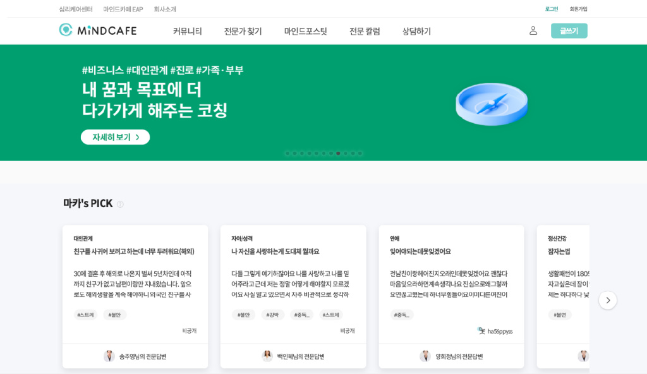Open post 친구를 사귀어 보려고 하는데 너무 두려워요(해외)
This screenshot has height=374, width=647.
pyautogui.click(x=134, y=251)
